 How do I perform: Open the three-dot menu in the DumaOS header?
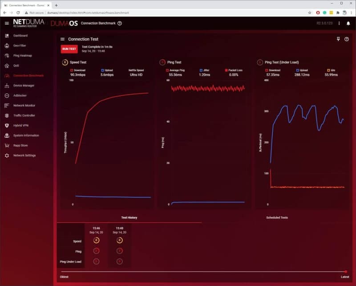(x=339, y=23)
